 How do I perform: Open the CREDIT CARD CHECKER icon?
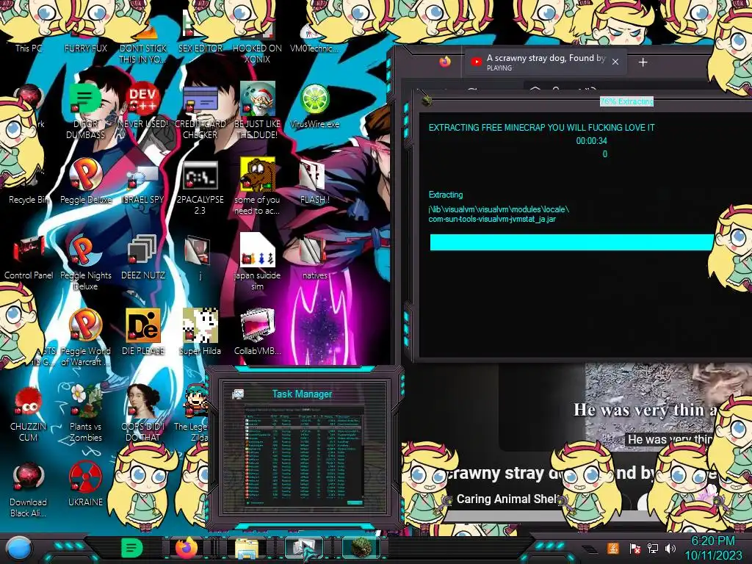point(200,110)
